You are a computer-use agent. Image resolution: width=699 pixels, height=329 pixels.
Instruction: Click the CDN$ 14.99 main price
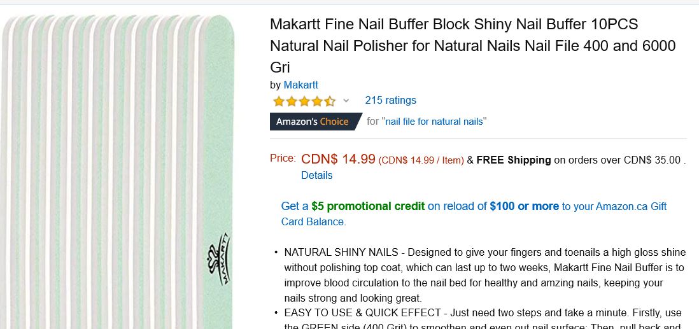338,159
